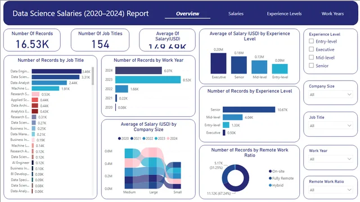The image size is (360, 202).
Task: Click the 2021 legend marker
Action: point(132,139)
